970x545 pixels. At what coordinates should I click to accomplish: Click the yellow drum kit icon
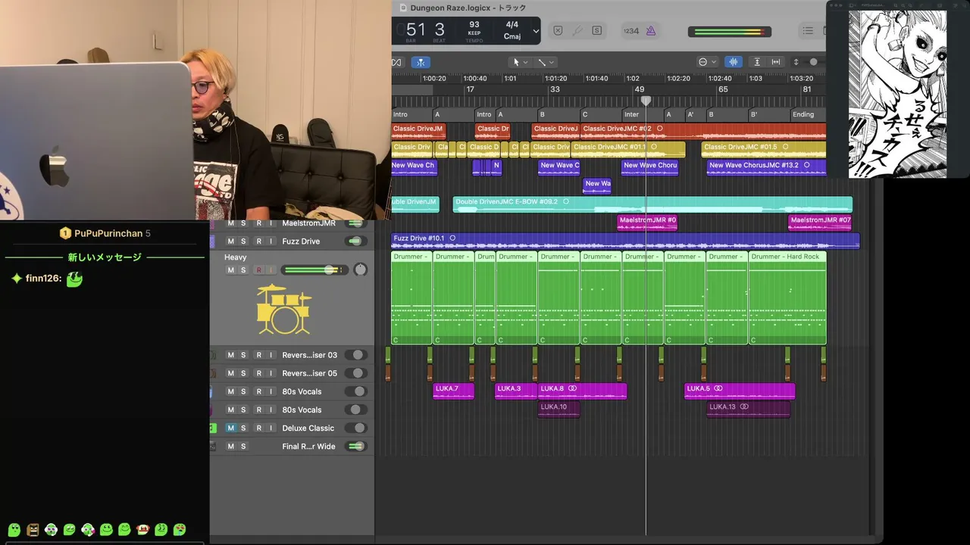[x=283, y=310]
